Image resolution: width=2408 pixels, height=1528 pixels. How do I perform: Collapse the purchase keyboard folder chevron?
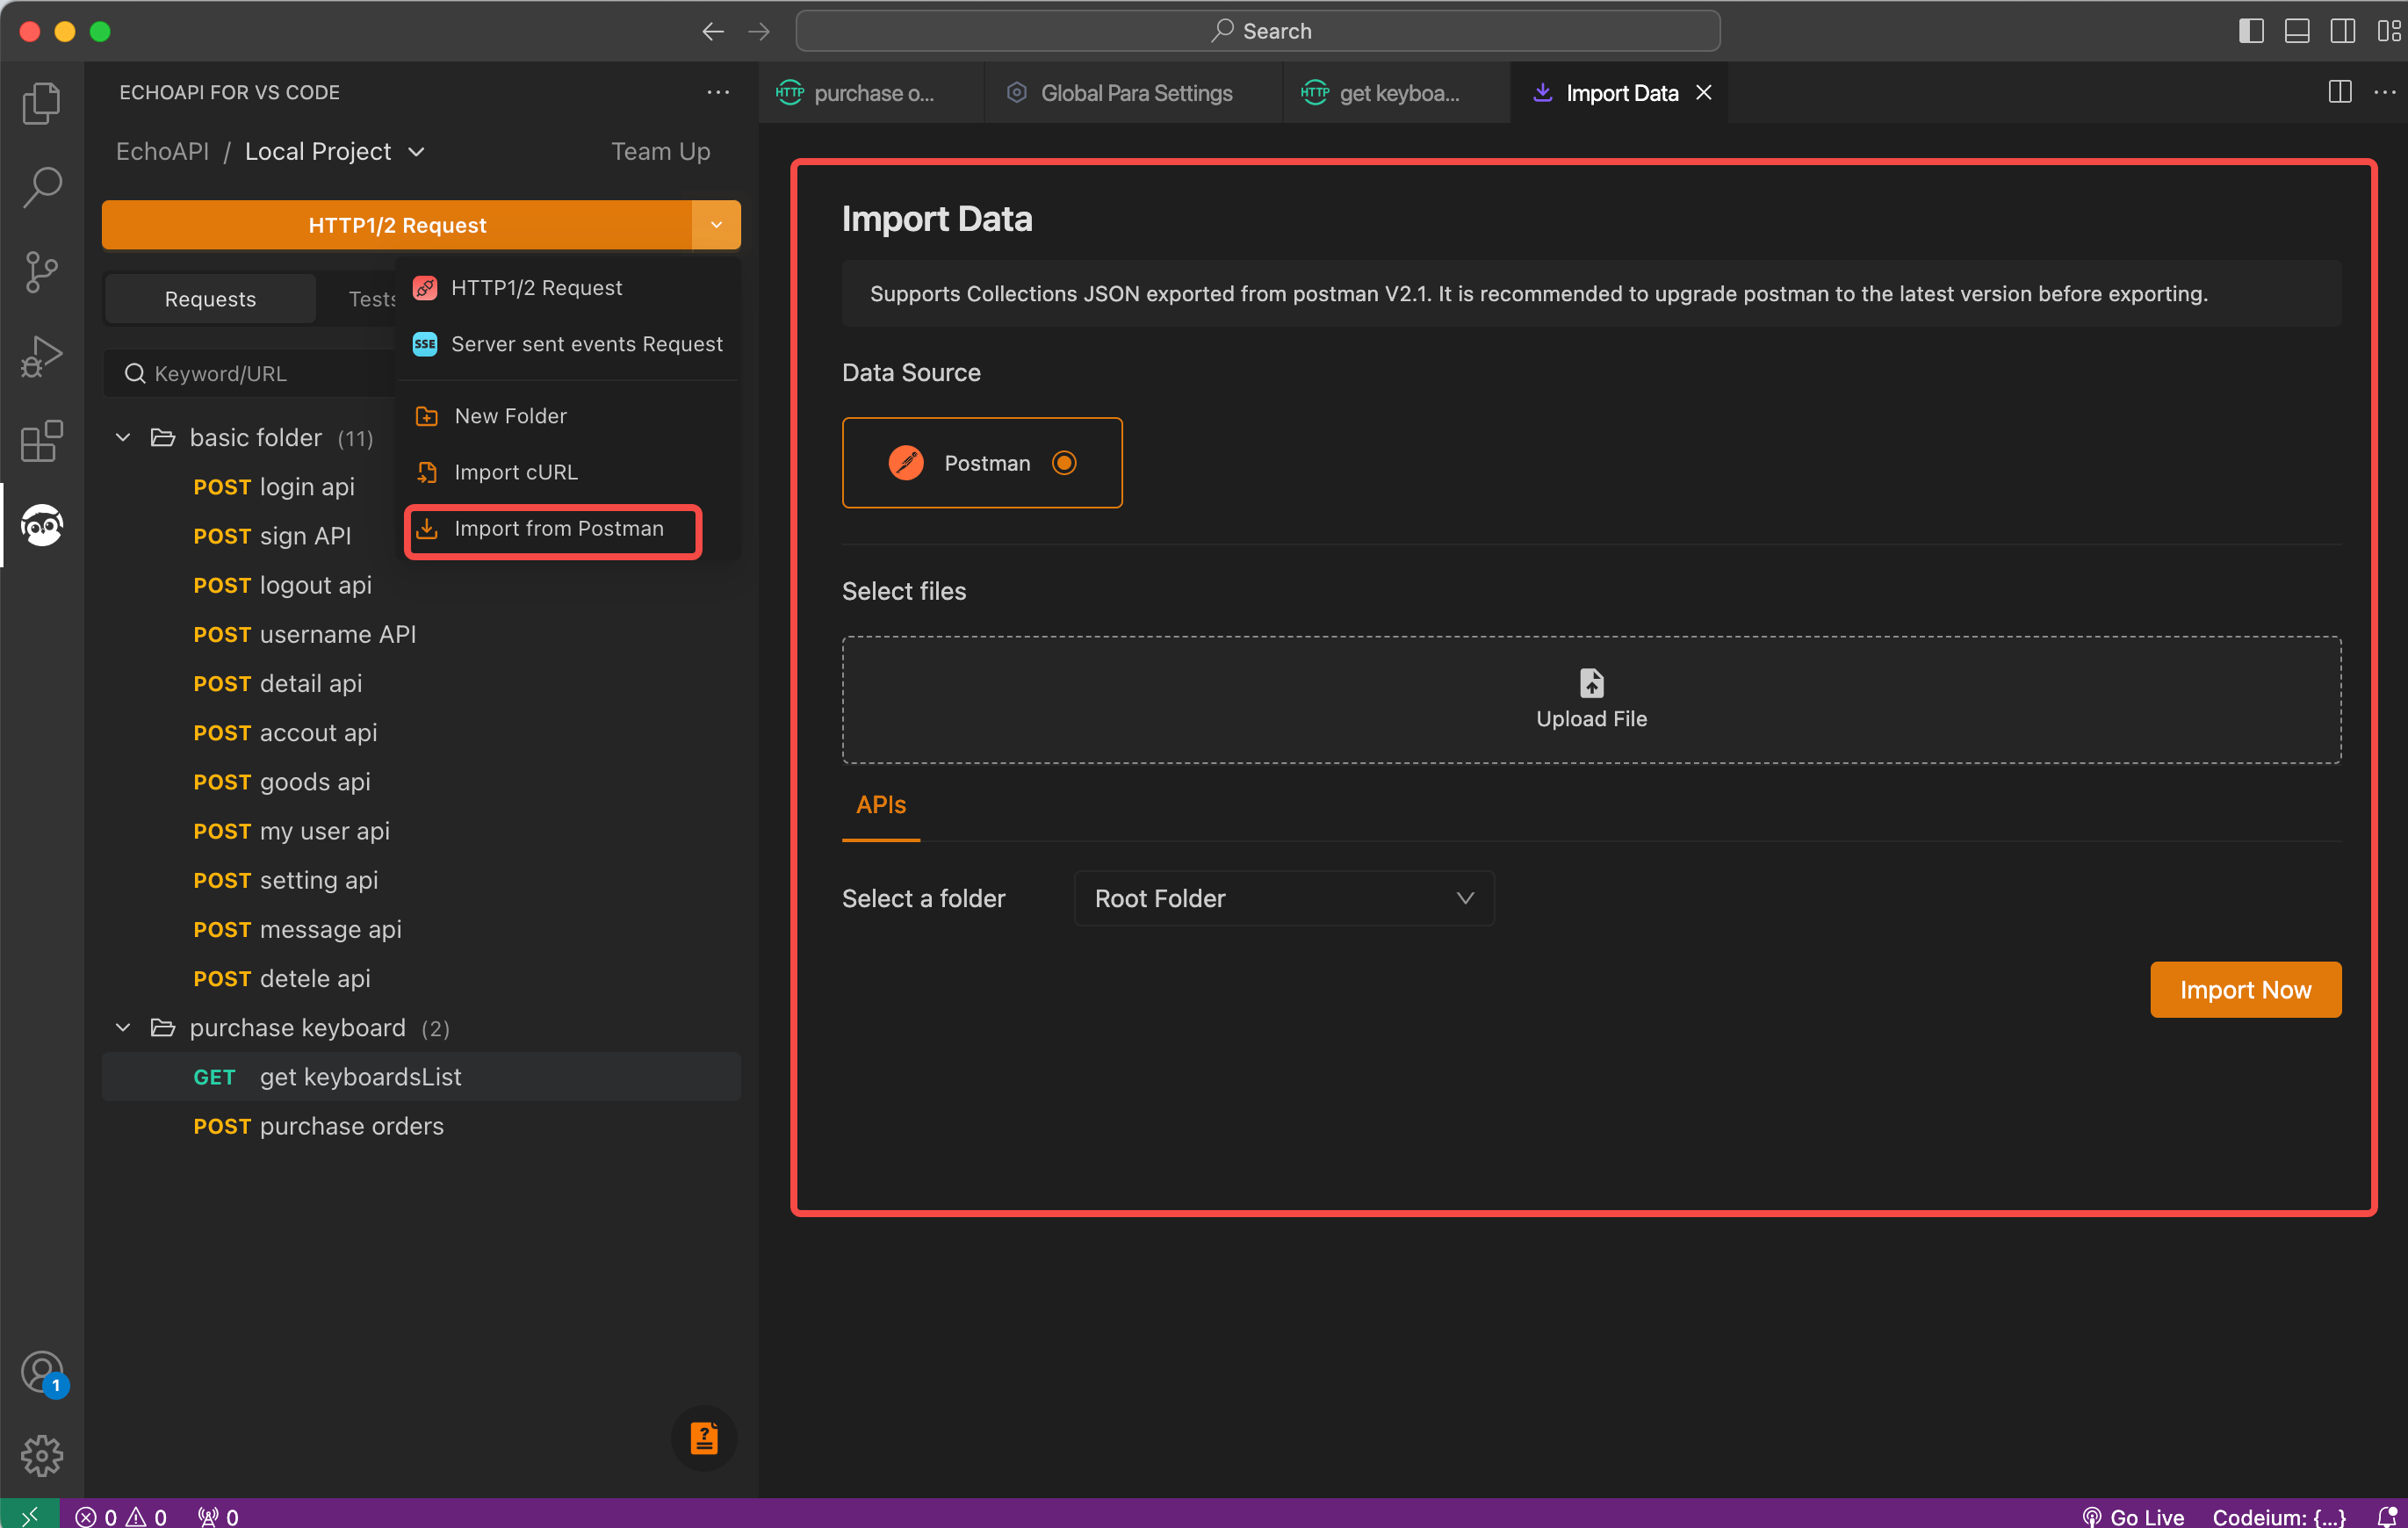tap(123, 1028)
